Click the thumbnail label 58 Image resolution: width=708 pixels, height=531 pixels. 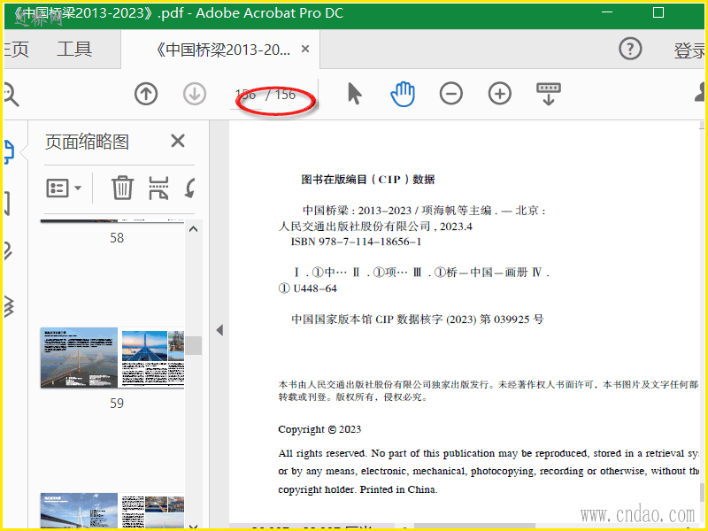(117, 238)
